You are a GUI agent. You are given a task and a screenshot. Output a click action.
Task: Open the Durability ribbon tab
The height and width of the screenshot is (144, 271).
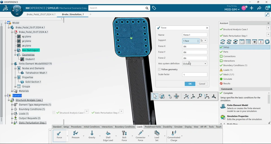coord(167,127)
